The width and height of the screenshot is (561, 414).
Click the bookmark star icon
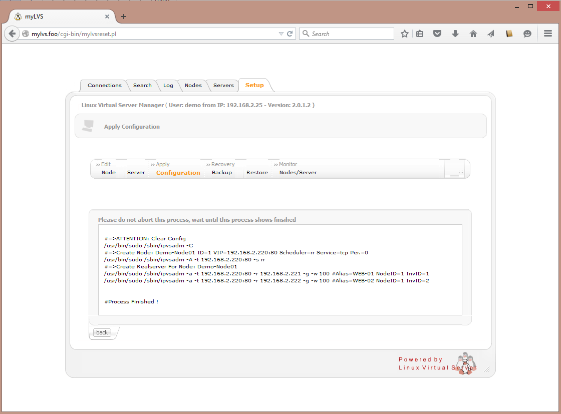click(405, 34)
